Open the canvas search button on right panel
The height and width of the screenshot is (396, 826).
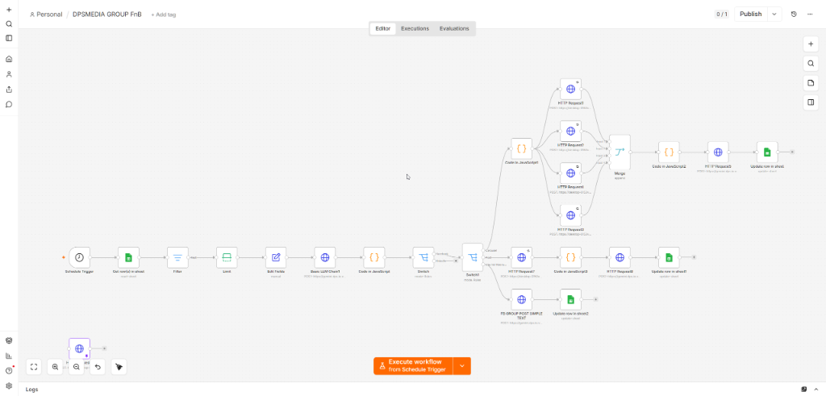[811, 64]
